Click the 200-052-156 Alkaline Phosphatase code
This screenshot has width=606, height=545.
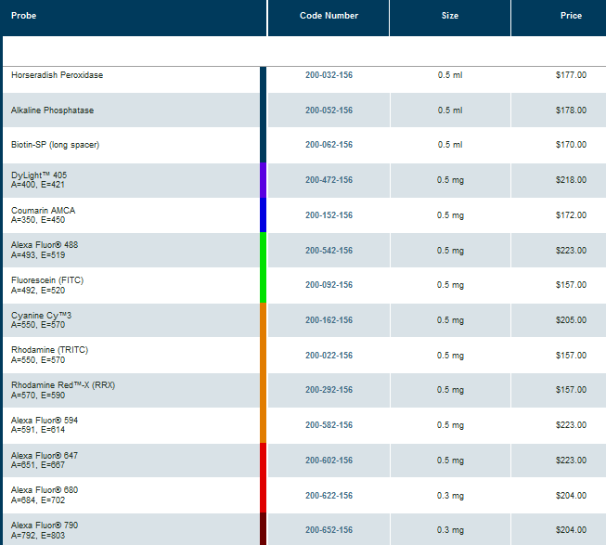(329, 110)
